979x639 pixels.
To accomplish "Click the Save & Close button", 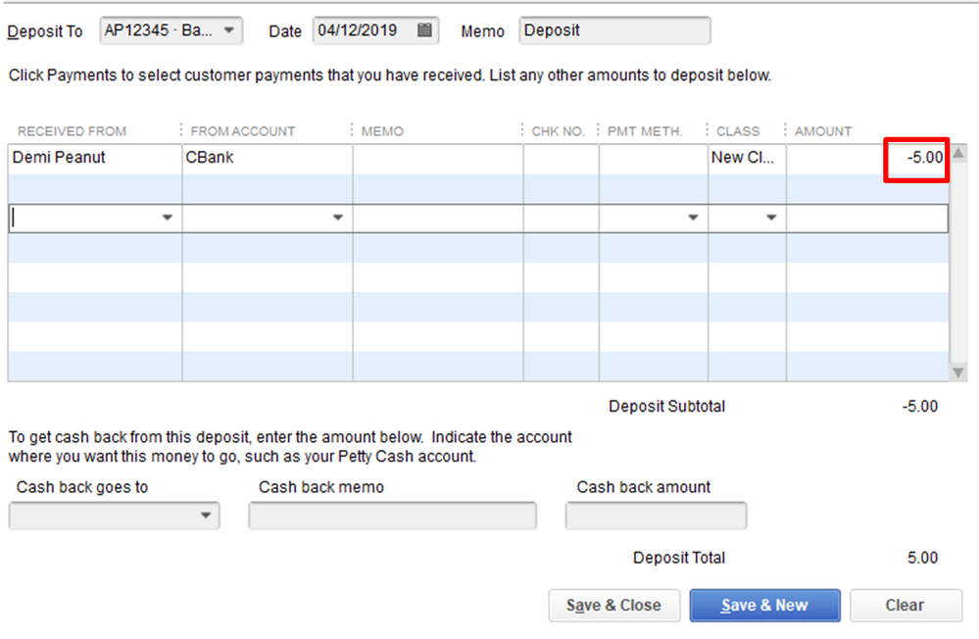I will coord(613,606).
